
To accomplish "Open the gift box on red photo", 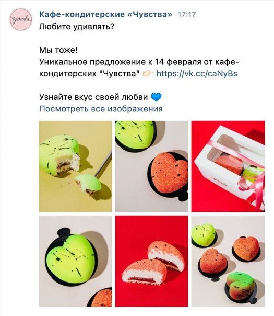I will pos(228,166).
